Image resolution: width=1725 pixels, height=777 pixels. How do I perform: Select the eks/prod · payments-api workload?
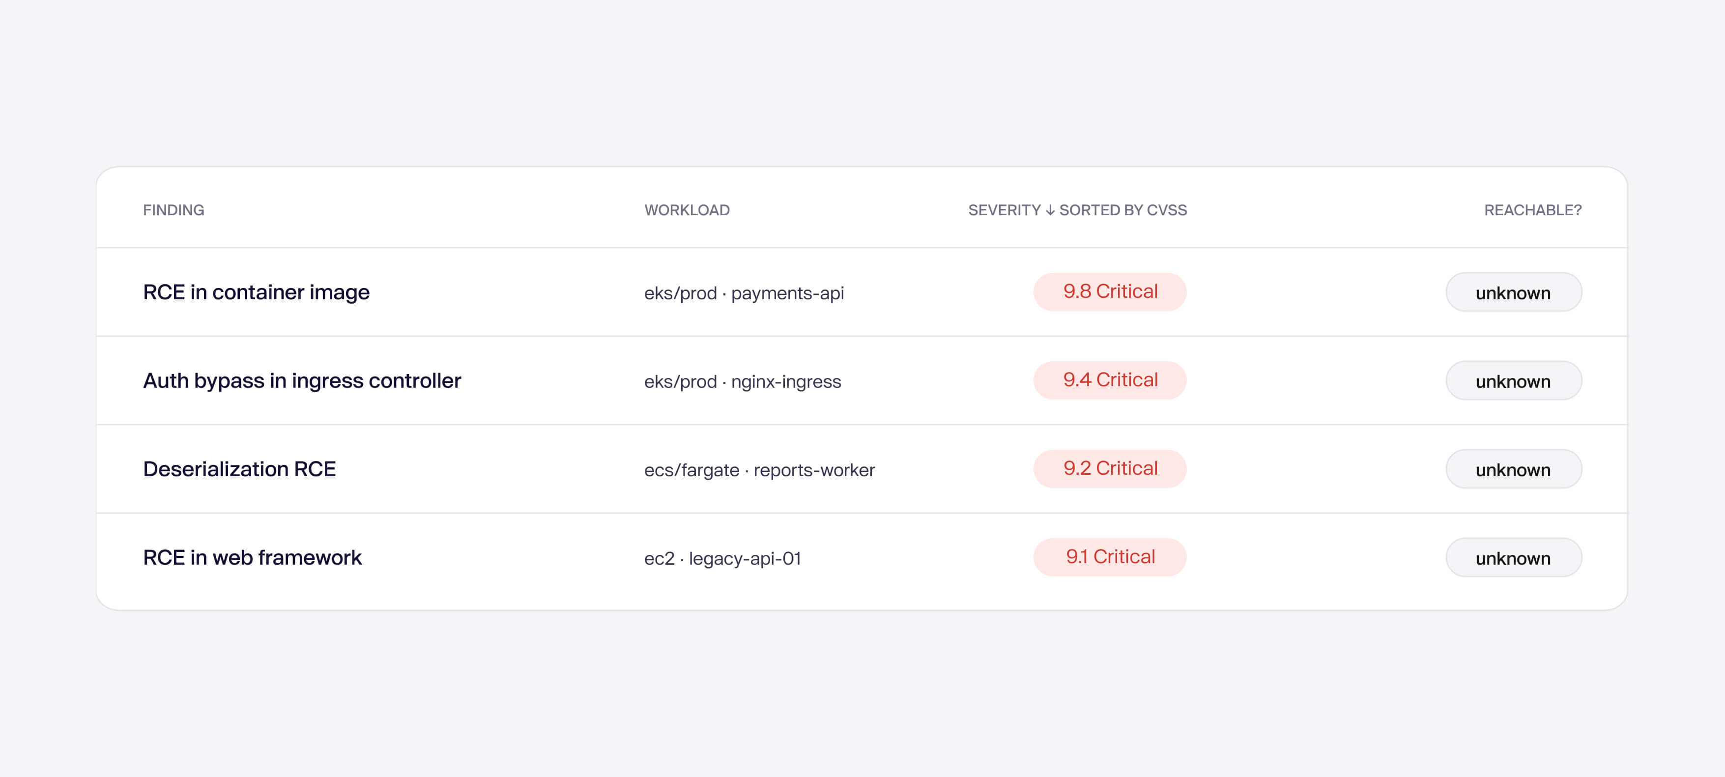(x=744, y=293)
